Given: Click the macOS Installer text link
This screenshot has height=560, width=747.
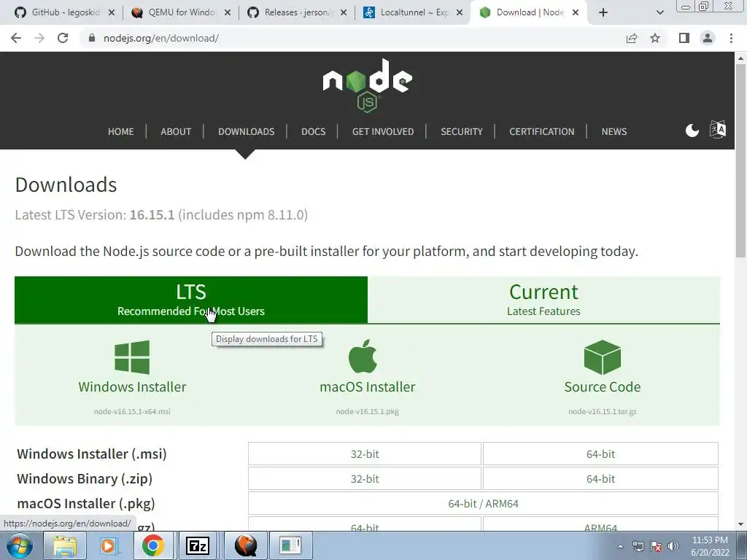Looking at the screenshot, I should coord(368,386).
